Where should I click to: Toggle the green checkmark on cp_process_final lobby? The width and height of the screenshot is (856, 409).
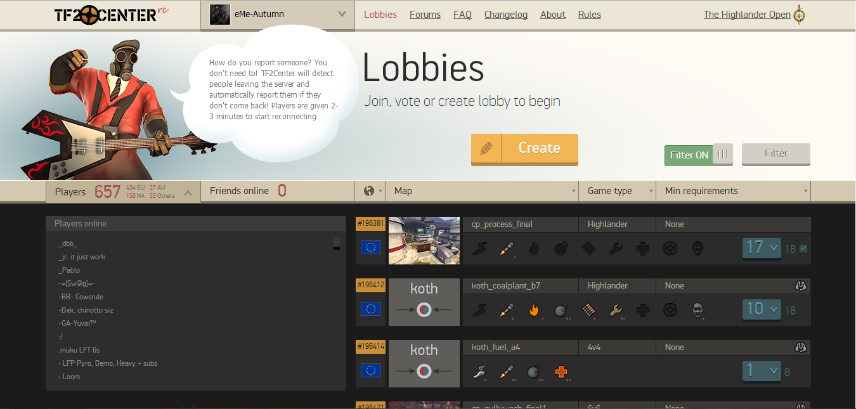pyautogui.click(x=803, y=249)
